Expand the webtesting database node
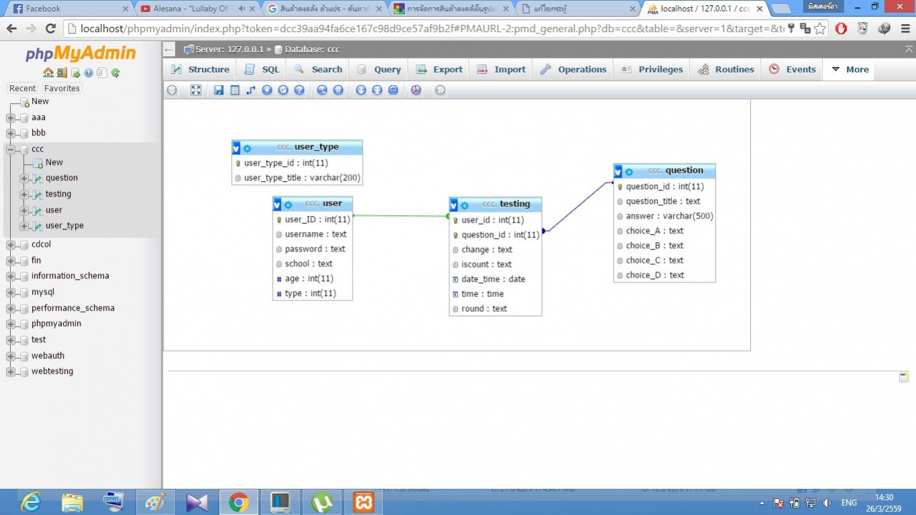This screenshot has height=515, width=916. (x=11, y=372)
